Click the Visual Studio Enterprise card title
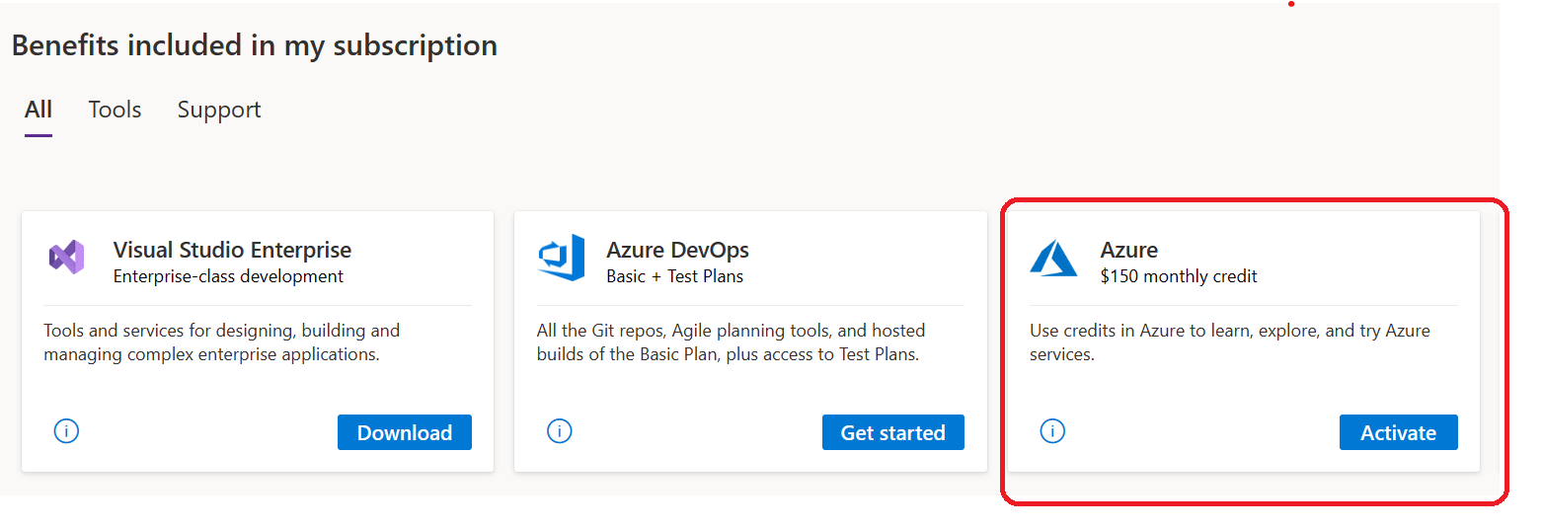This screenshot has width=1543, height=529. [232, 250]
